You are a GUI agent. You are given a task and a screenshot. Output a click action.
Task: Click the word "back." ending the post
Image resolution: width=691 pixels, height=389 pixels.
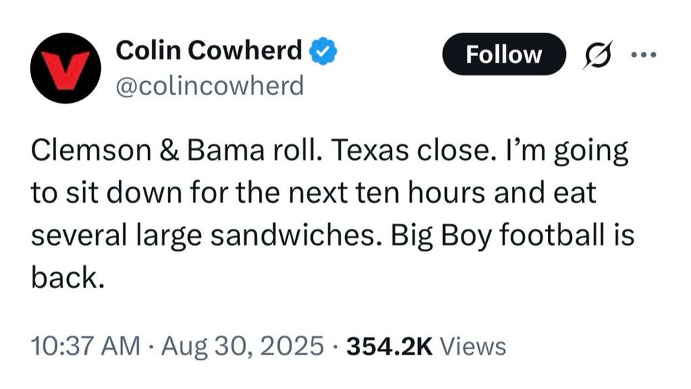(x=68, y=278)
